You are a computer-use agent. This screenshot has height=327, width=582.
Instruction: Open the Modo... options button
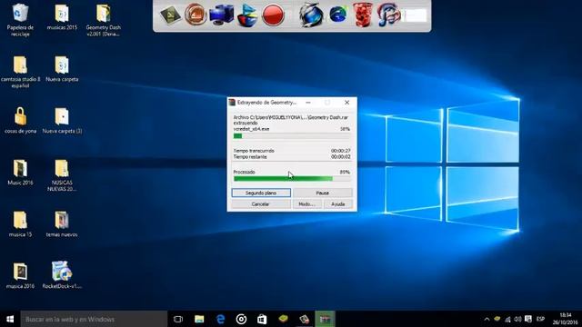tap(307, 204)
